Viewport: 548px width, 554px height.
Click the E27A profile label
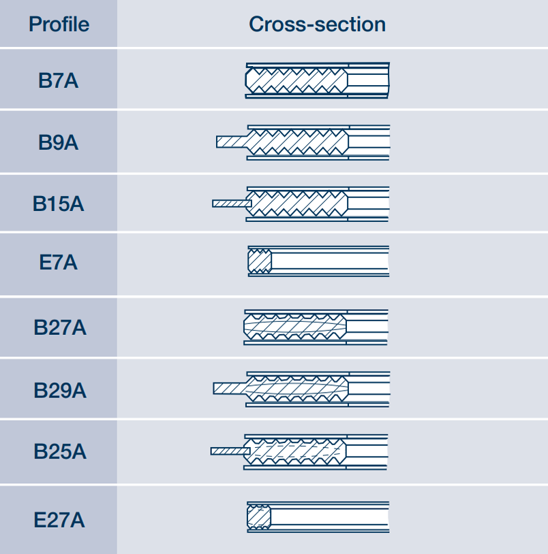[59, 521]
